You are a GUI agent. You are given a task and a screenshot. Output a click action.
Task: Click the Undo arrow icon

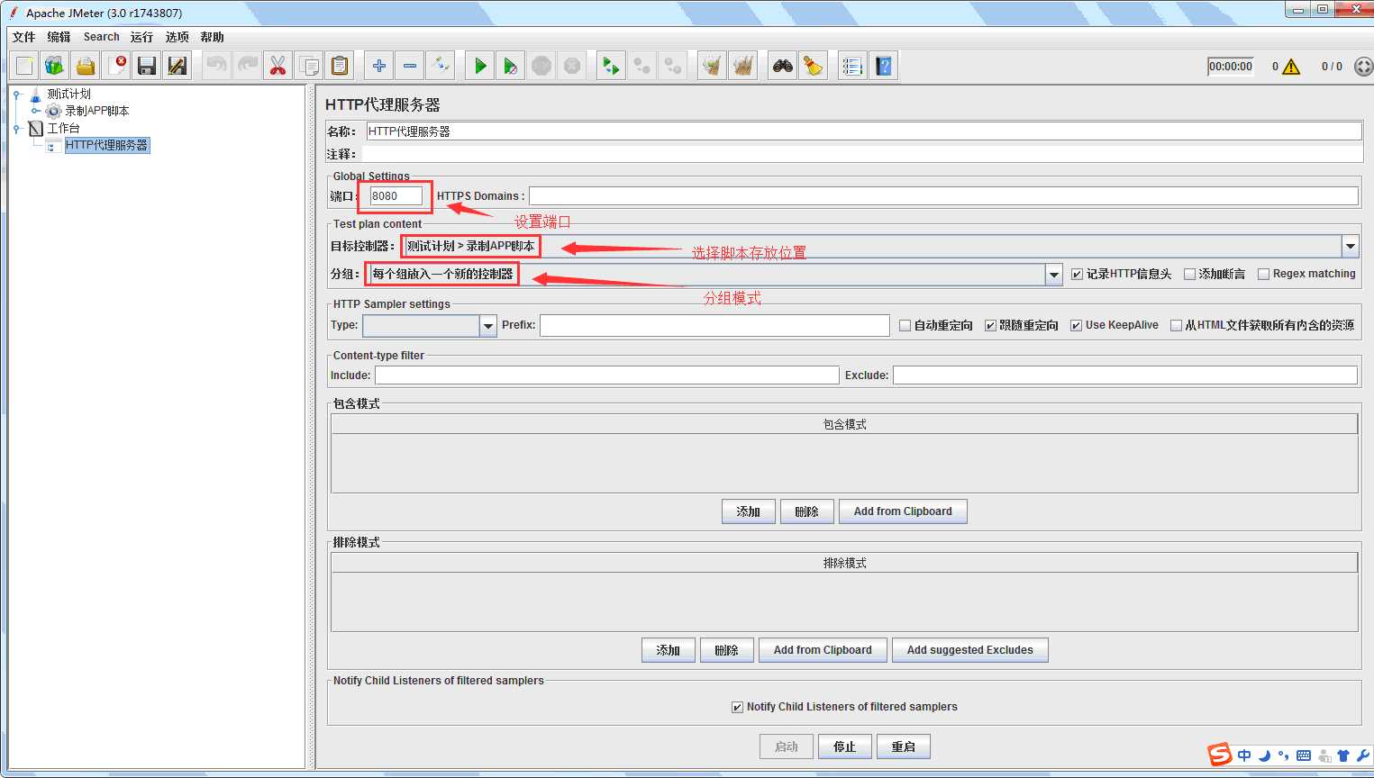pyautogui.click(x=217, y=66)
